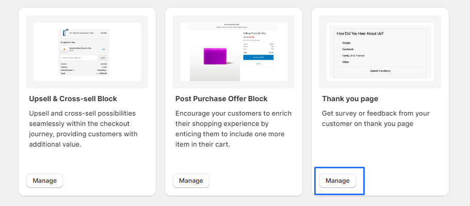Click the snowboard product icon in upsell preview
Image resolution: width=470 pixels, height=206 pixels.
63,33
